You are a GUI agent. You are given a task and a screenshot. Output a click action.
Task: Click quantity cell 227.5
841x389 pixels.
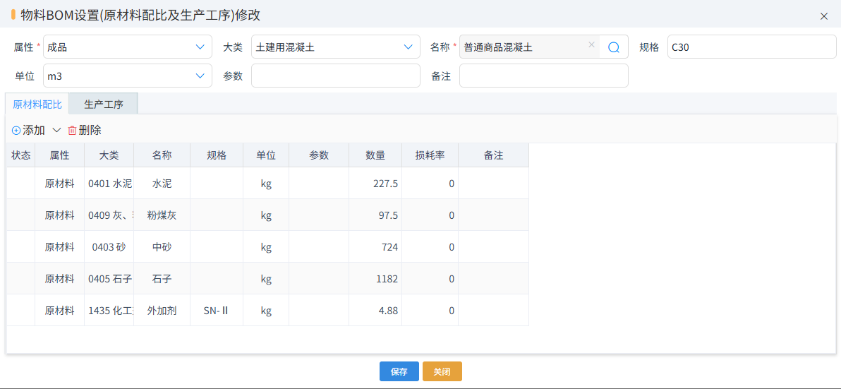[x=375, y=184]
